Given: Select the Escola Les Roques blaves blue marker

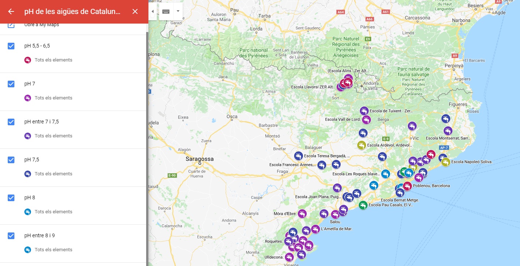Looking at the screenshot, I should pos(386,174).
